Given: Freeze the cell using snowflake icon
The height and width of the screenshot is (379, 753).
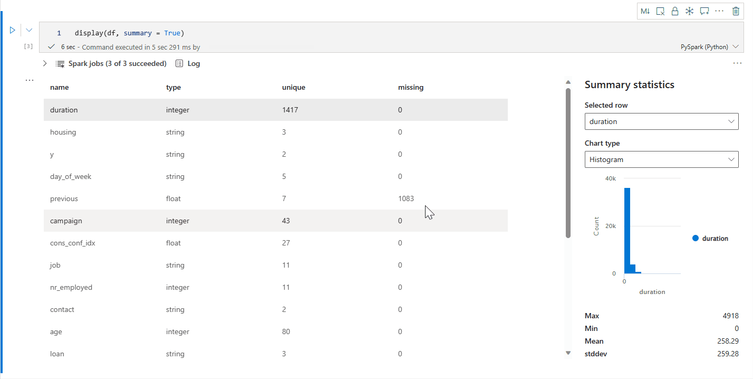Looking at the screenshot, I should pos(689,11).
